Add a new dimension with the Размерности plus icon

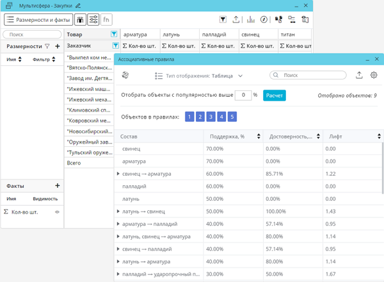click(x=58, y=46)
